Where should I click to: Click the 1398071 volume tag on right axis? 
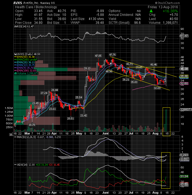point(186,110)
